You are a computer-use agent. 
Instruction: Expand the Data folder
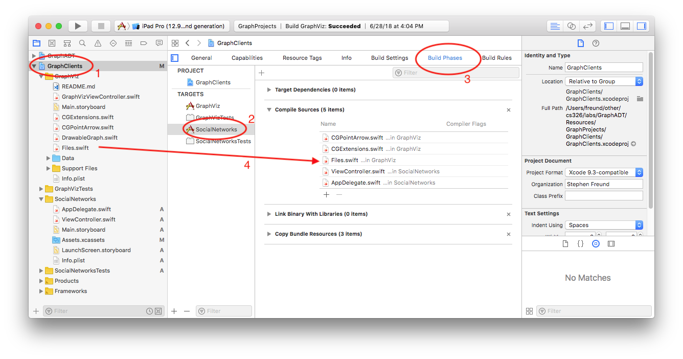coord(49,158)
